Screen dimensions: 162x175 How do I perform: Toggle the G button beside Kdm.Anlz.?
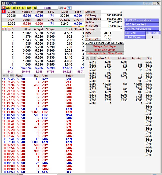point(88,58)
